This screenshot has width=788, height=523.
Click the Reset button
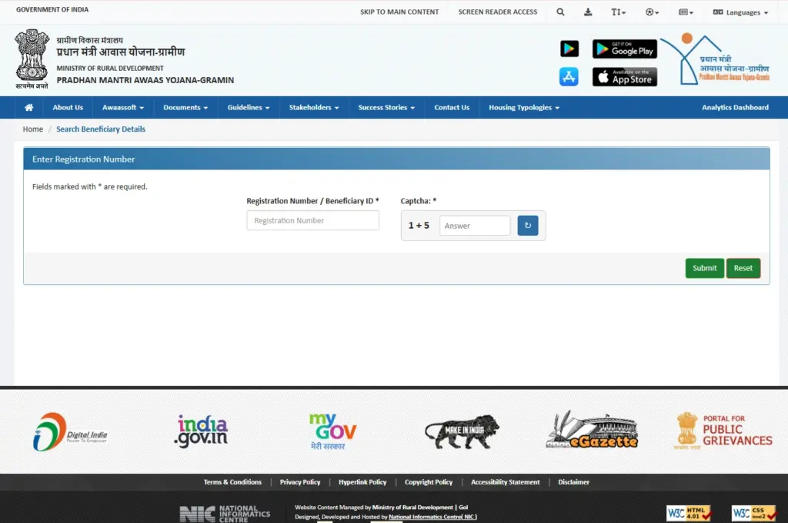click(x=743, y=268)
